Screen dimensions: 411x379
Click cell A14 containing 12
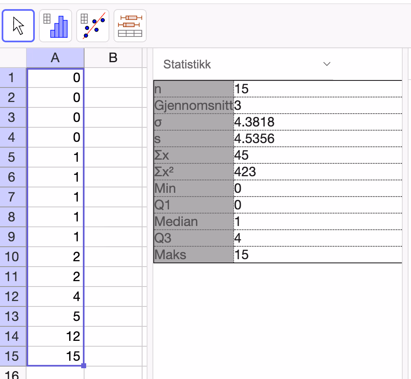coord(55,336)
